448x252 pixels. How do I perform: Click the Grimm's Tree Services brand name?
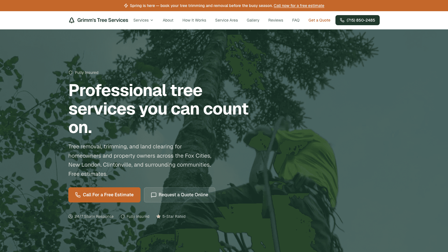click(x=103, y=20)
